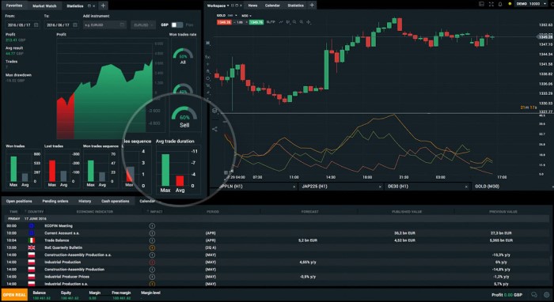Switch to the Market Watch tab
This screenshot has width=554, height=302.
(44, 6)
